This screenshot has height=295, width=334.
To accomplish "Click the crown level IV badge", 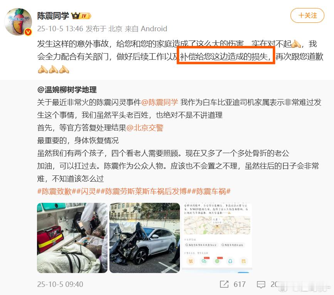I will point(81,16).
